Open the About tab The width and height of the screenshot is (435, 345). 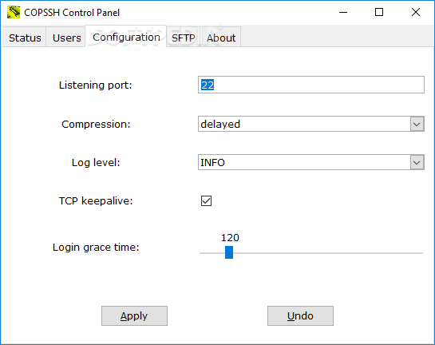[221, 38]
